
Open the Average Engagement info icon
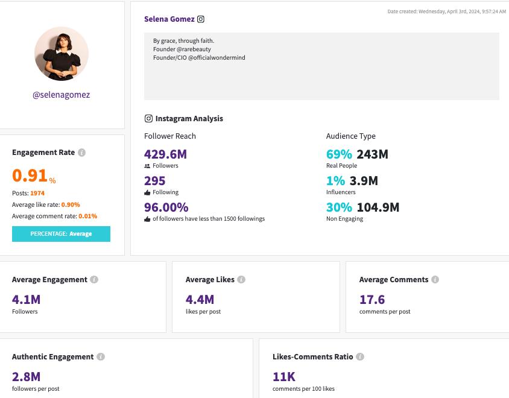click(x=94, y=280)
